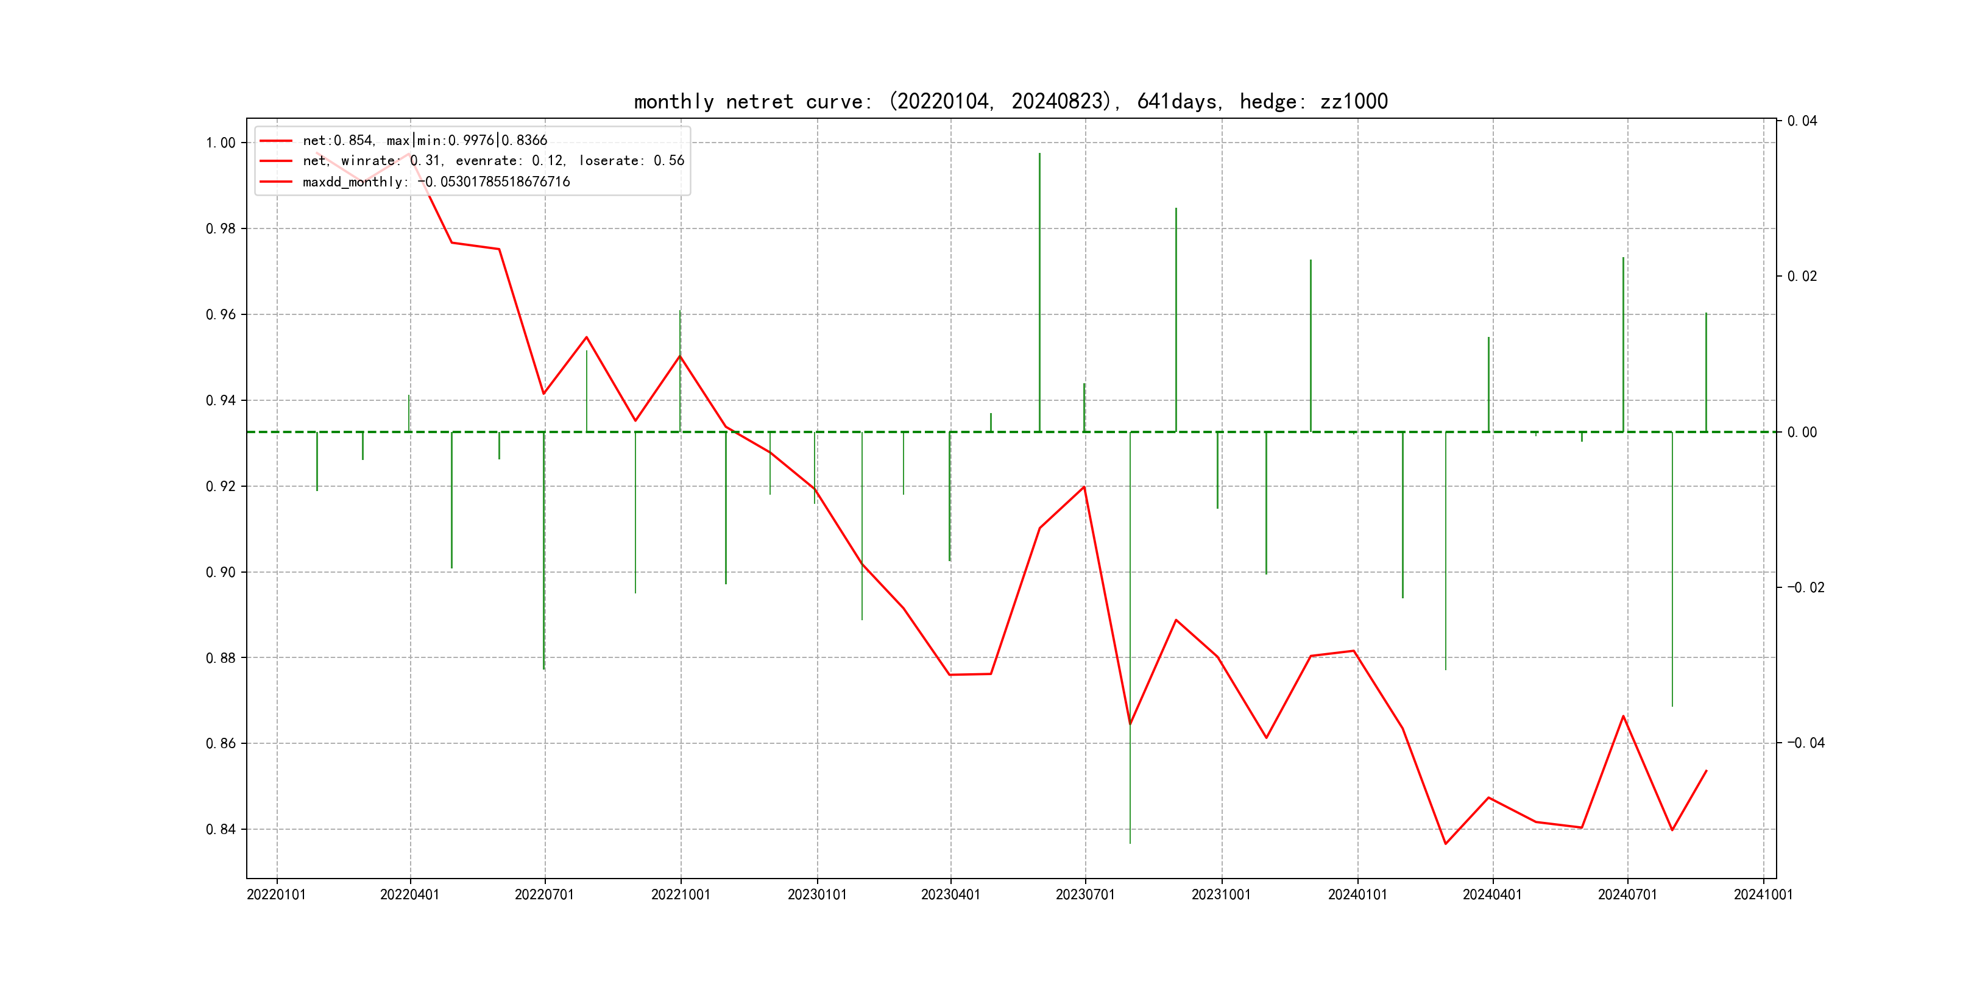Click the 0.04 right y-axis label
The image size is (1974, 987).
pyautogui.click(x=1802, y=121)
